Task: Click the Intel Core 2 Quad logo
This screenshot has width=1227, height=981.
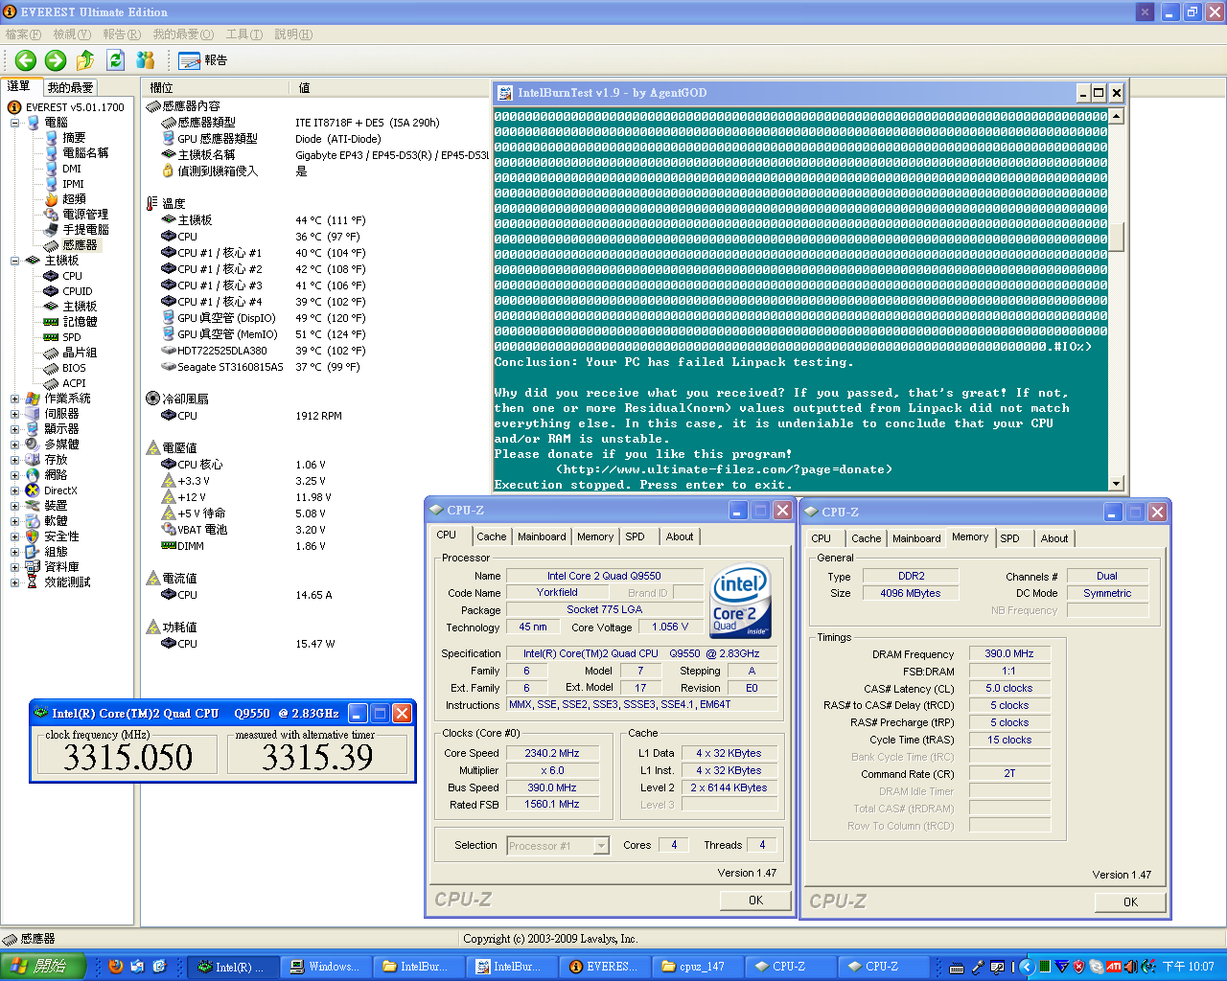Action: [x=741, y=602]
